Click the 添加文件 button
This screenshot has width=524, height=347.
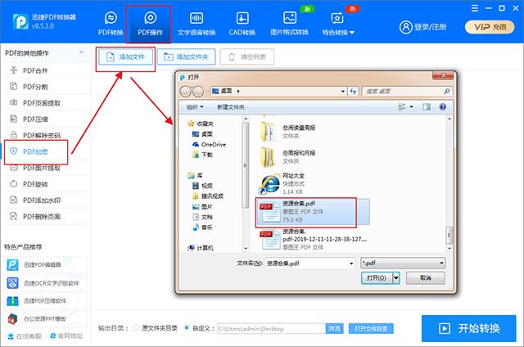pyautogui.click(x=125, y=57)
